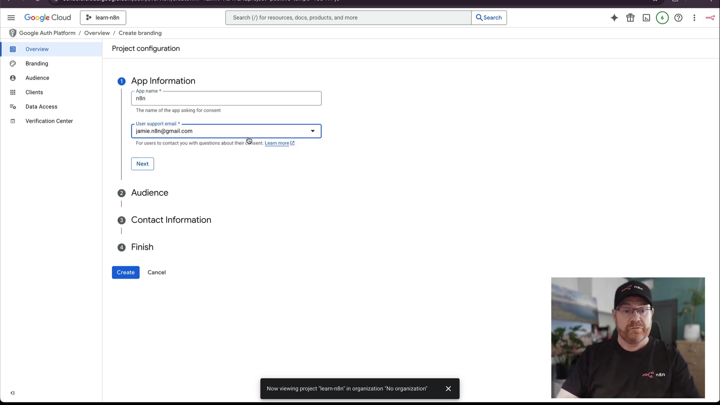Open Data Access in the sidebar
This screenshot has height=405, width=720.
pos(41,106)
